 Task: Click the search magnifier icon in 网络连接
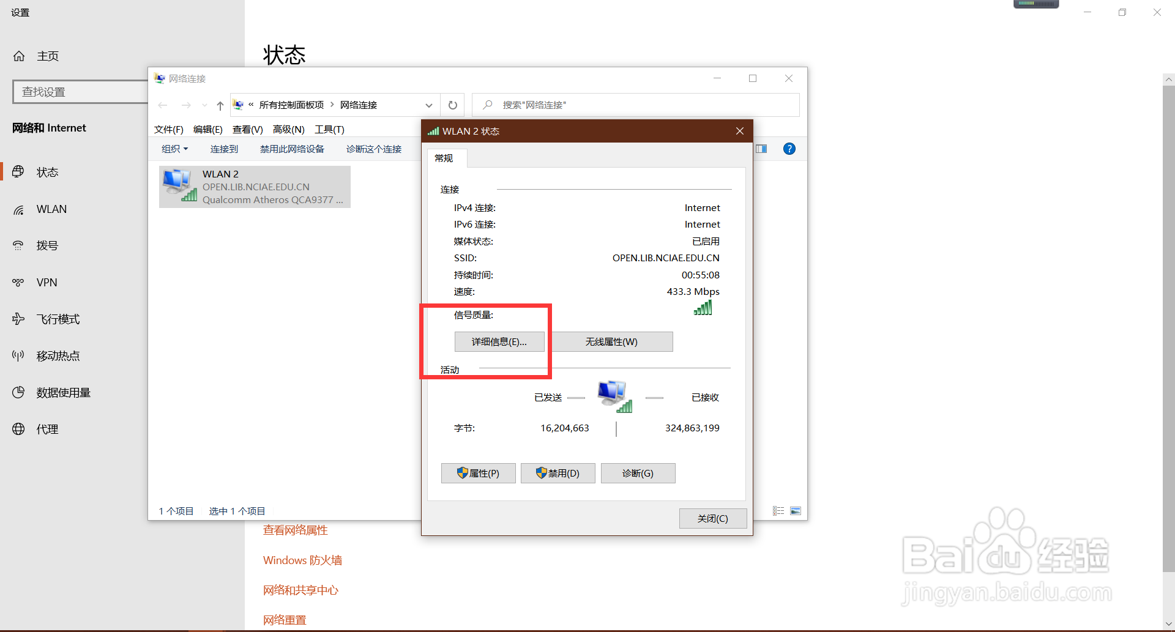[488, 105]
